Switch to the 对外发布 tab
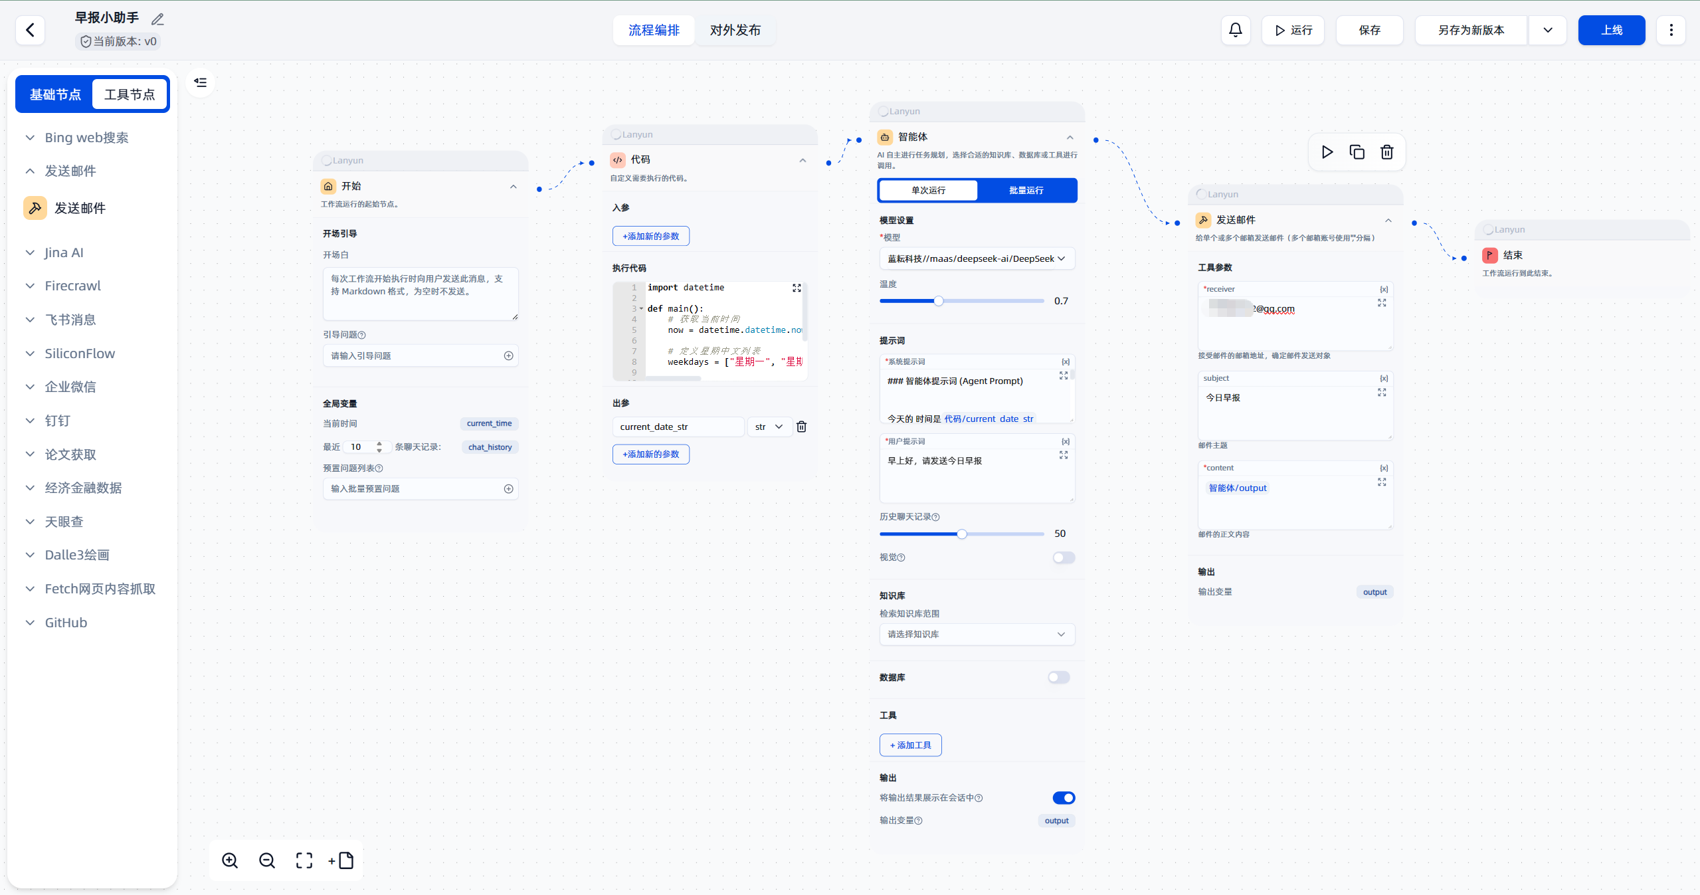1700x895 pixels. [x=735, y=30]
